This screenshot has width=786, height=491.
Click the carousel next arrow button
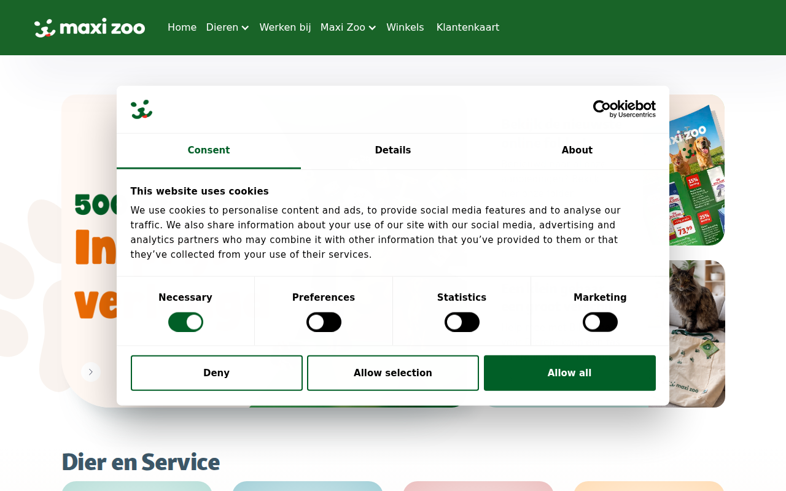coord(91,372)
